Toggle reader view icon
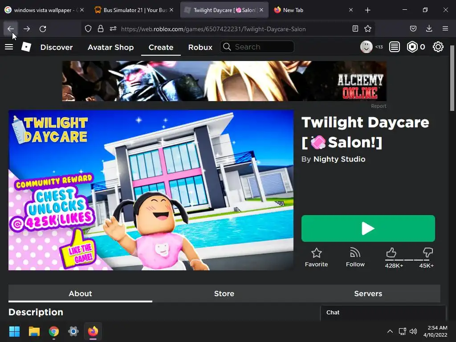Viewport: 456px width, 342px height. [x=355, y=29]
